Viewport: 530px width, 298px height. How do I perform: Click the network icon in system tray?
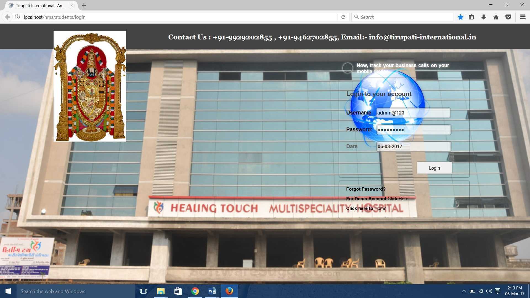coord(481,291)
